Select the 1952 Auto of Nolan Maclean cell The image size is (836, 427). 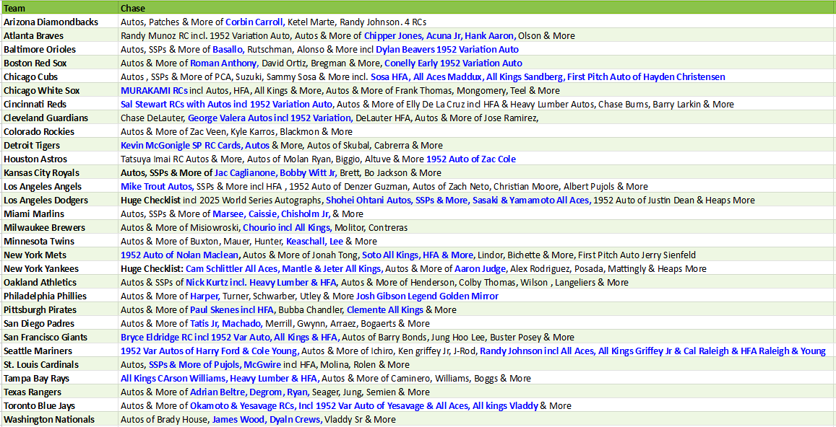pyautogui.click(x=477, y=255)
